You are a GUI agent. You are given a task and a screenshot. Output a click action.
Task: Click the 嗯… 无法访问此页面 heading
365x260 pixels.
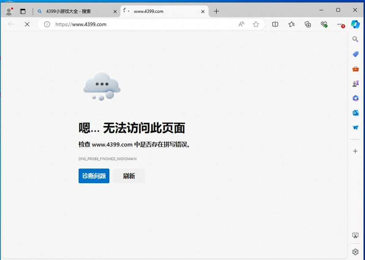click(x=132, y=128)
